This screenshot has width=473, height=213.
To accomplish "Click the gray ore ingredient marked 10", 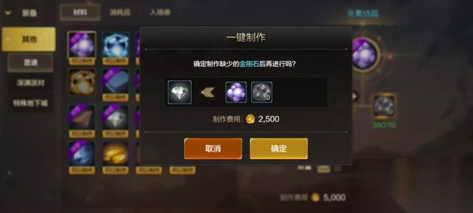I will (x=262, y=92).
